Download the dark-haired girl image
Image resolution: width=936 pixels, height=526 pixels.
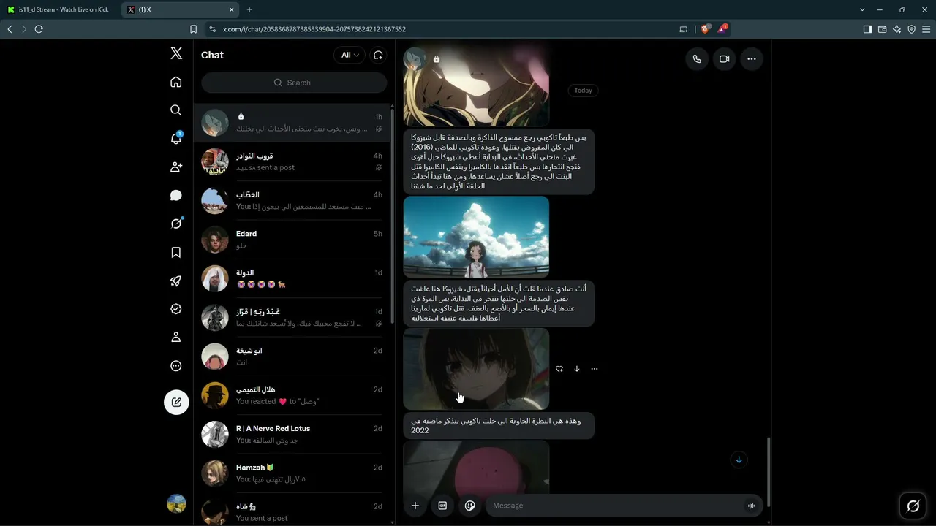pos(577,369)
